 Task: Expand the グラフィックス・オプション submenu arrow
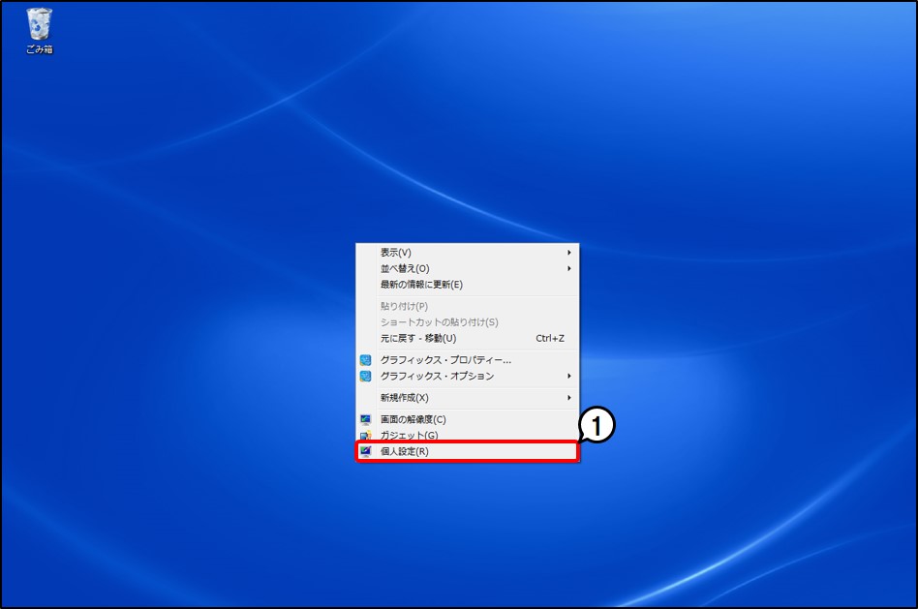click(568, 376)
